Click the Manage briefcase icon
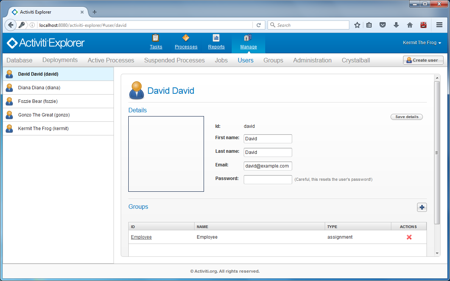450x281 pixels. [x=248, y=38]
